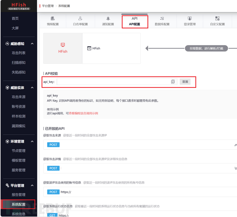
Task: Click the 自定义配置 grid icon
Action: point(217,19)
